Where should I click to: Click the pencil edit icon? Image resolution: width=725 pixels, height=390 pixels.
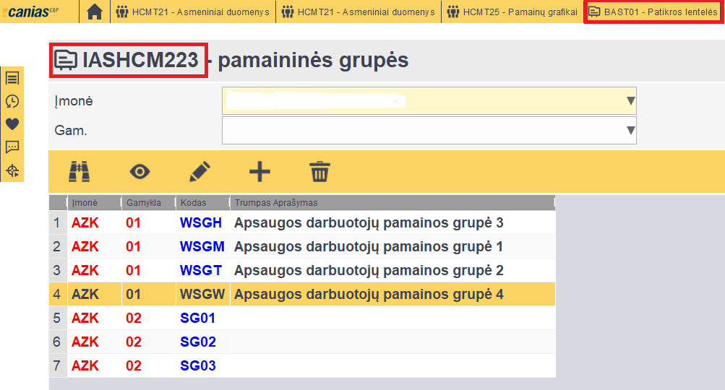click(200, 171)
